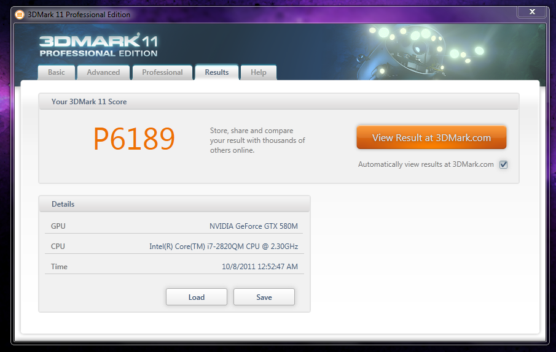Click View Result at 3DMark.com button
The width and height of the screenshot is (556, 352).
(x=431, y=137)
